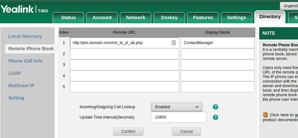Viewport: 298px width, 138px height.
Task: Open the Features tab
Action: click(203, 17)
